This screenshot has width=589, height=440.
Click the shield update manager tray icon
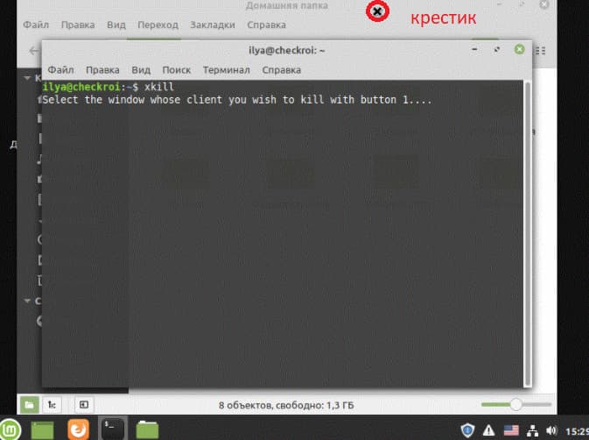click(x=467, y=430)
